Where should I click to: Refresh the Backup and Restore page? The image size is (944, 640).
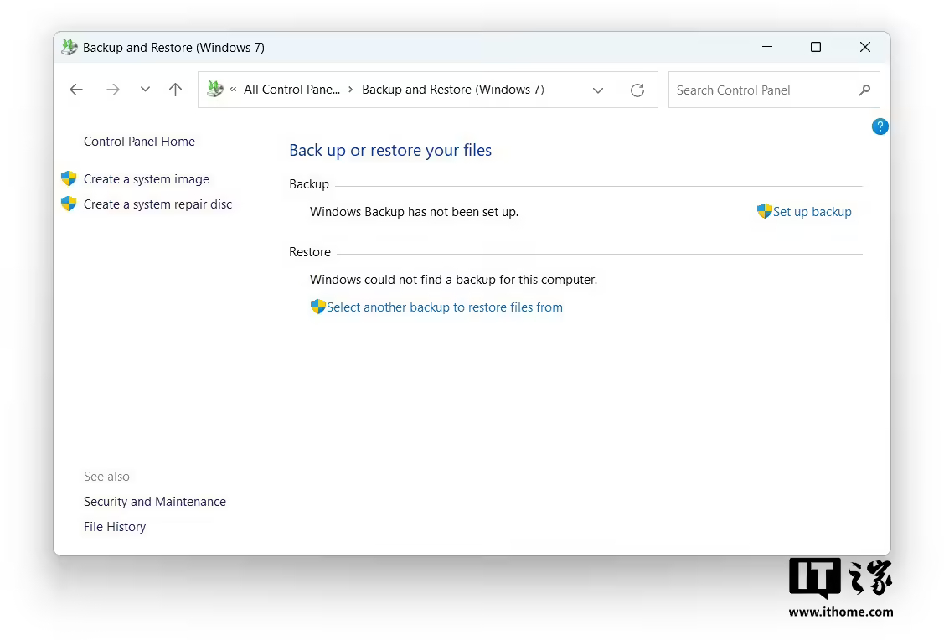[637, 90]
